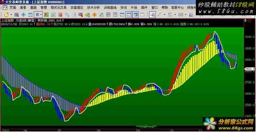
Task: Click the 转折线 value label
Action: tap(51, 21)
